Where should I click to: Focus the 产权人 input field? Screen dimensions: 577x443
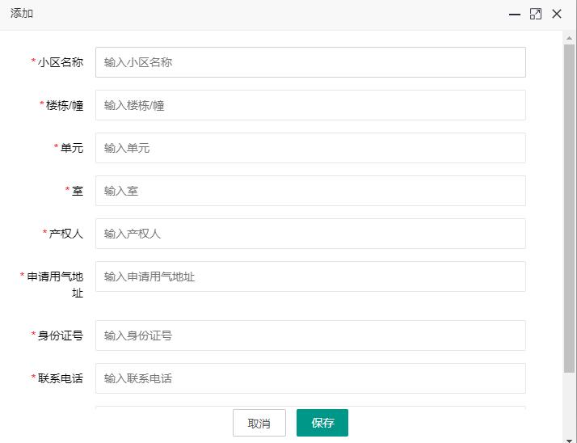point(310,234)
